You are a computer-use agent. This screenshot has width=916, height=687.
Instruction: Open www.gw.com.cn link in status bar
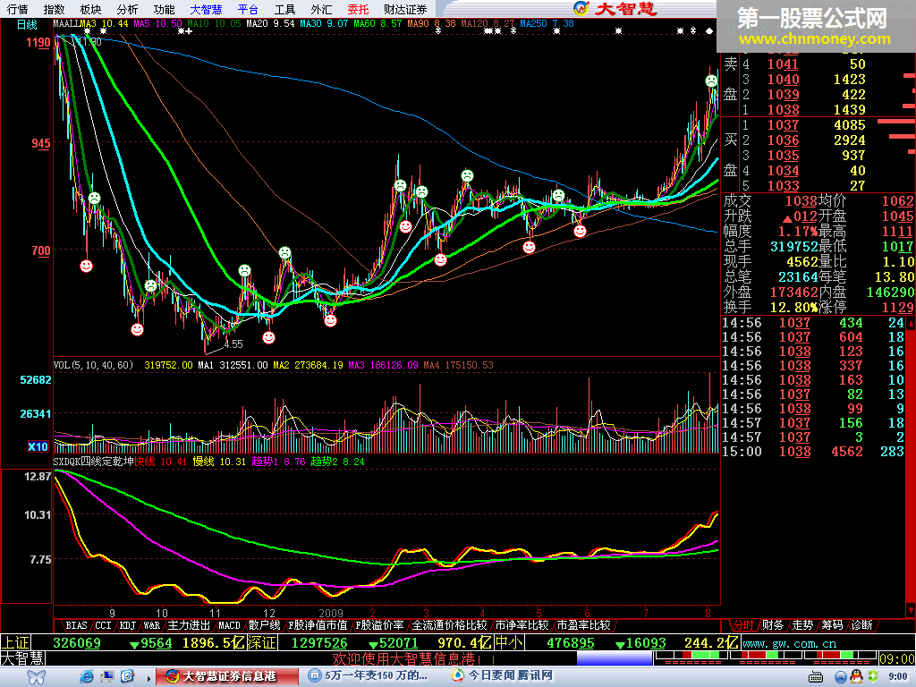(789, 644)
